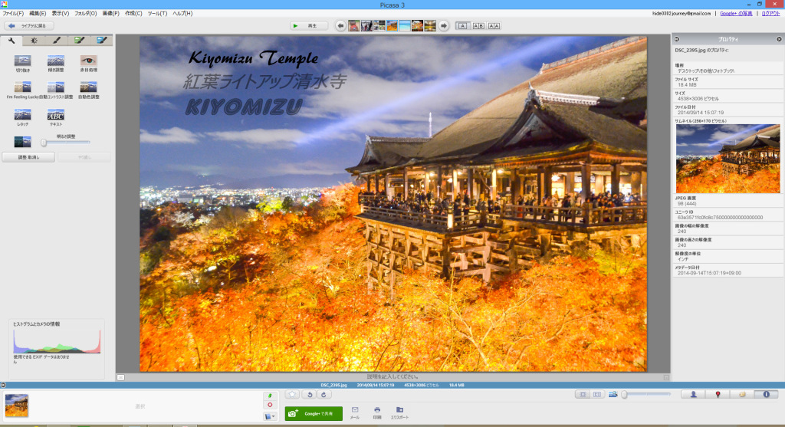
Task: Select the first filmstrip thumbnail
Action: [354, 25]
